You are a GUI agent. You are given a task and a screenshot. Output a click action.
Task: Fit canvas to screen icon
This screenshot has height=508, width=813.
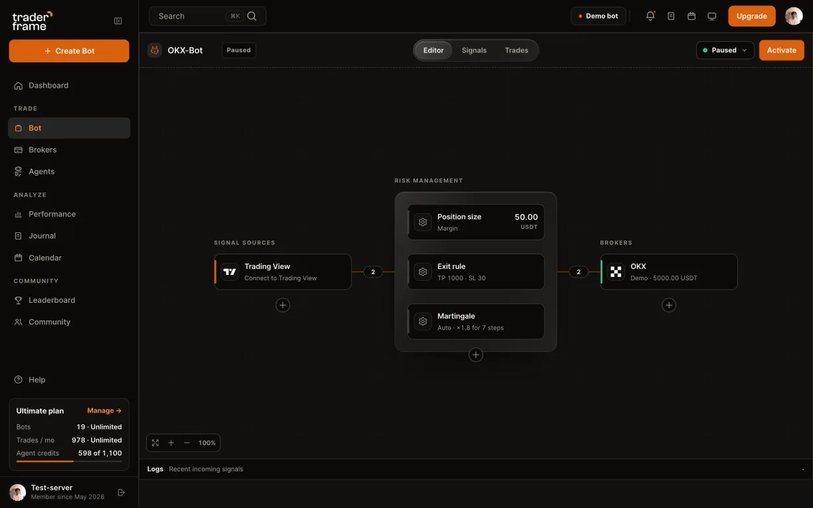point(155,443)
